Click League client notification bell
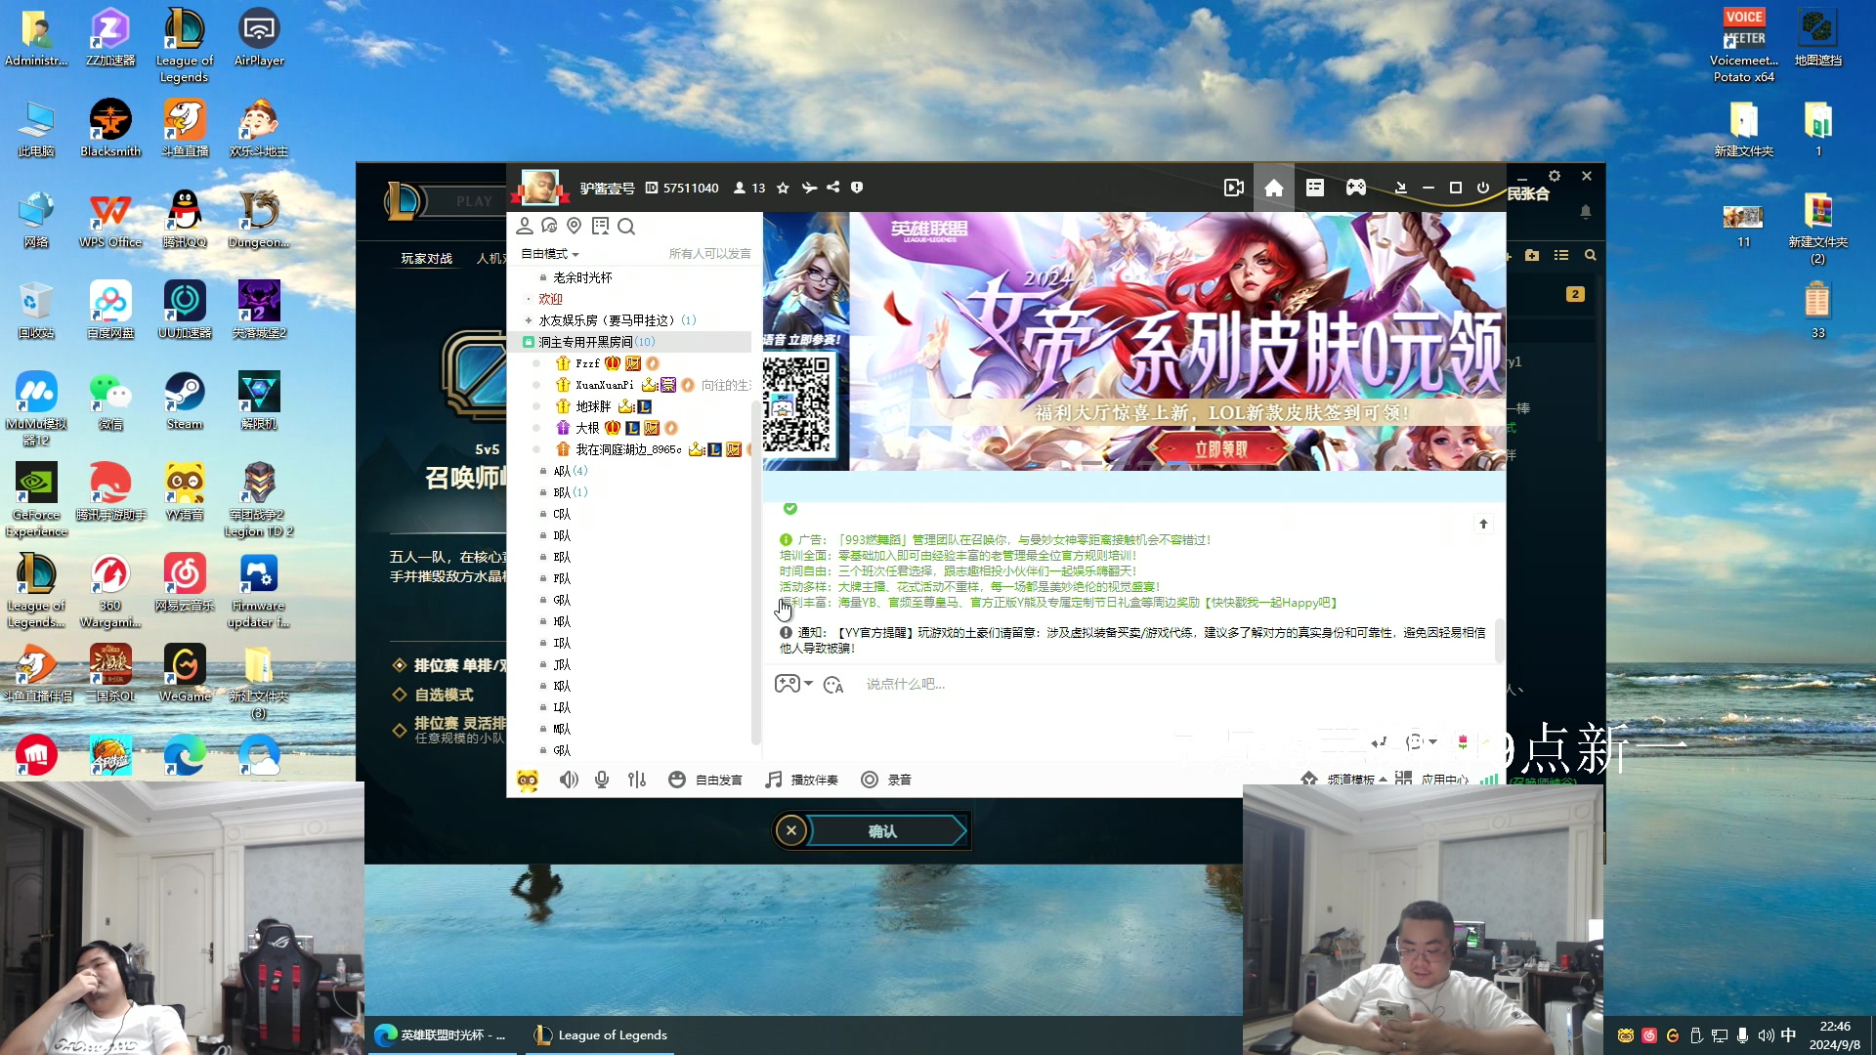 (1586, 212)
